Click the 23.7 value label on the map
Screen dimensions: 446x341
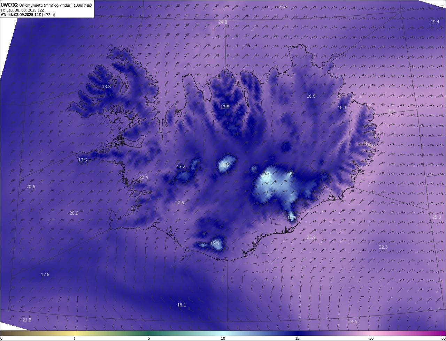pyautogui.click(x=284, y=6)
